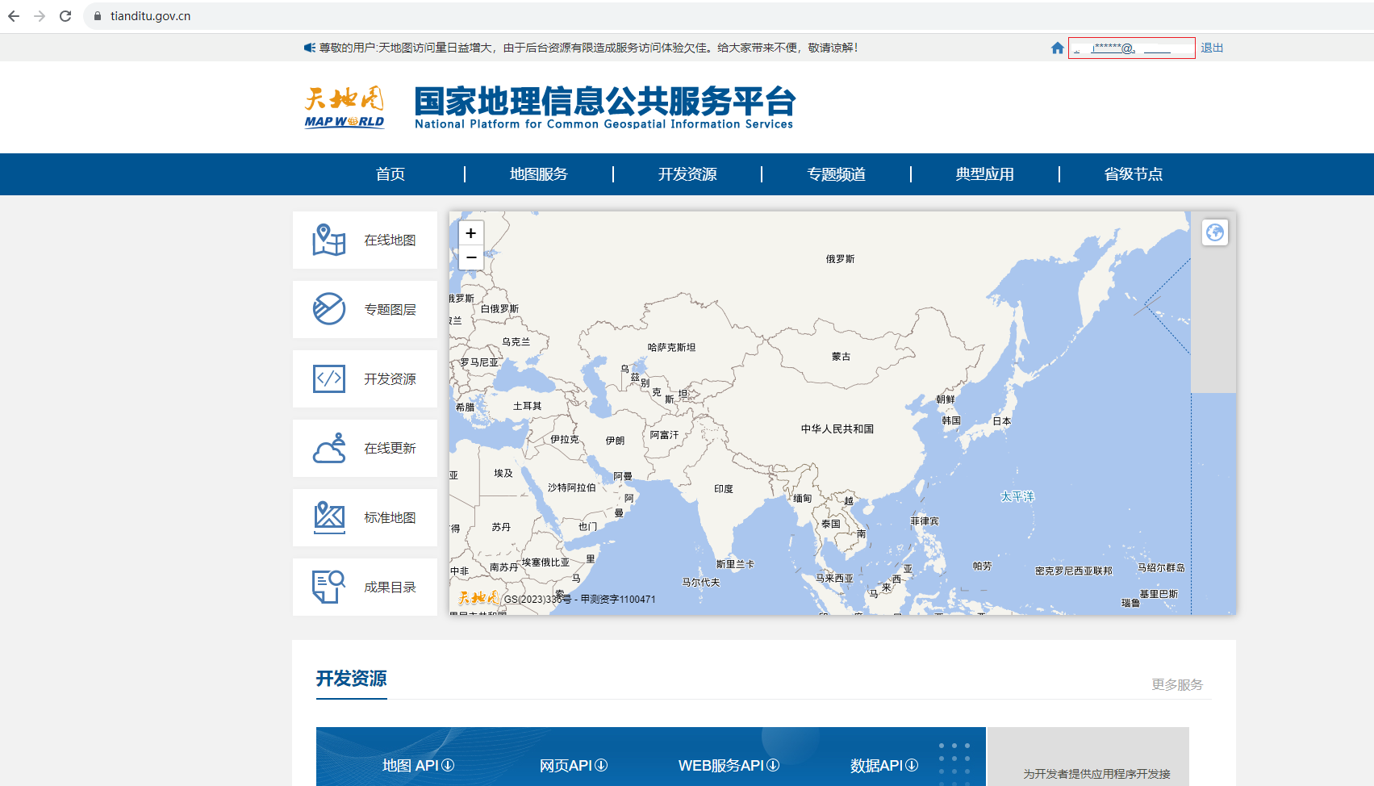Click the 开发资源 section heading
The image size is (1374, 786).
click(x=351, y=679)
